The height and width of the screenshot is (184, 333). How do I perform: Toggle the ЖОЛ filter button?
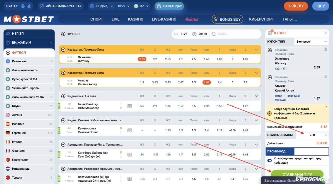[199, 34]
